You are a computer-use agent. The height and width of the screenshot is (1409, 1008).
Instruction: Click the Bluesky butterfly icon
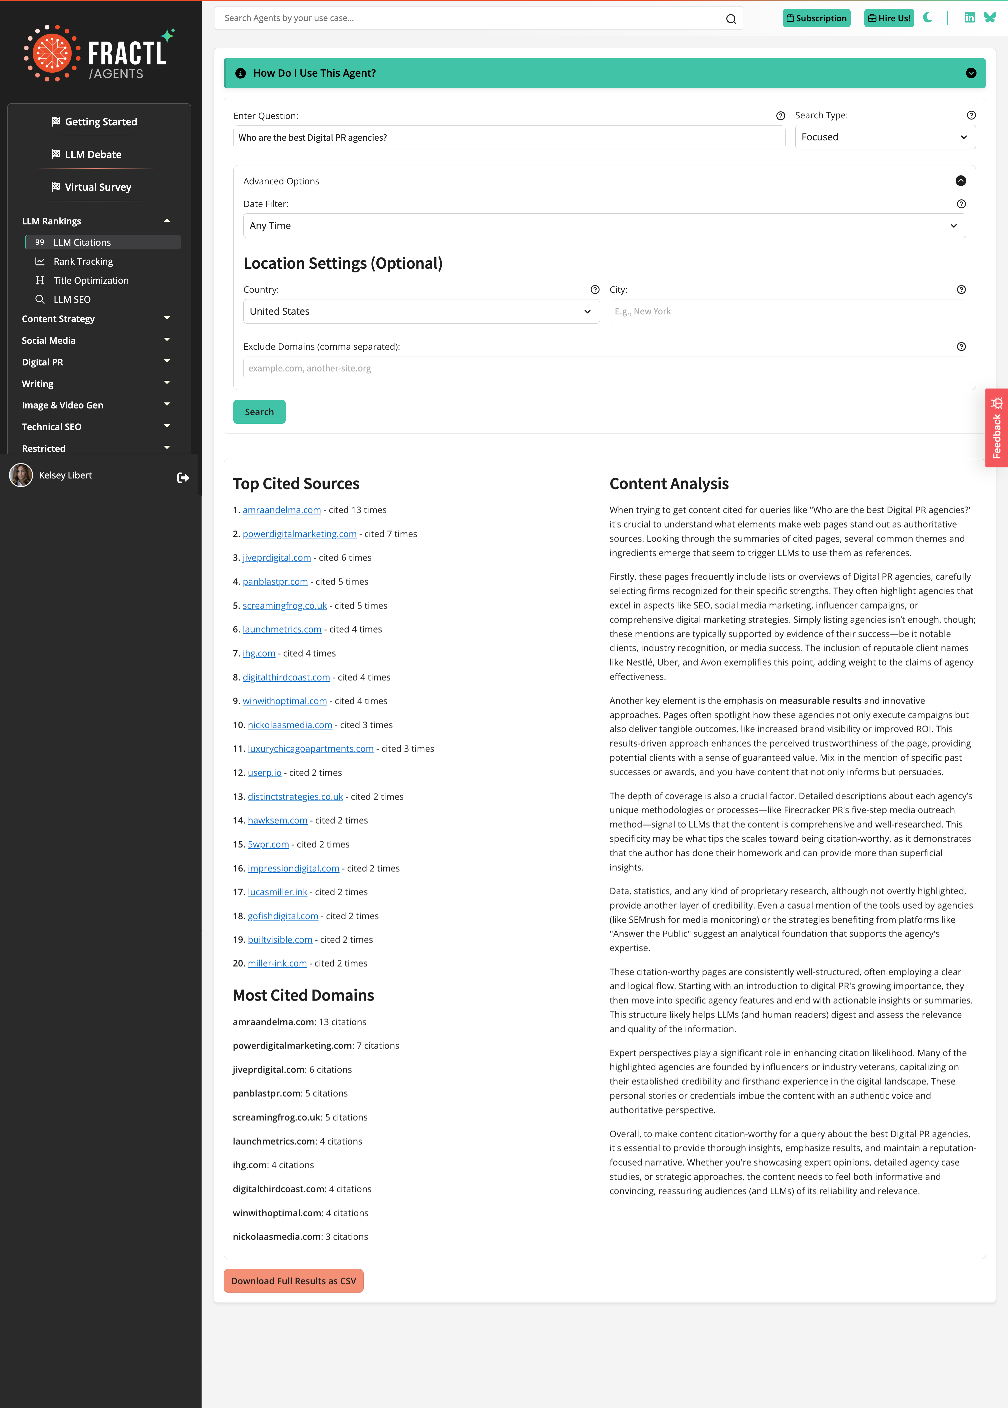tap(989, 17)
